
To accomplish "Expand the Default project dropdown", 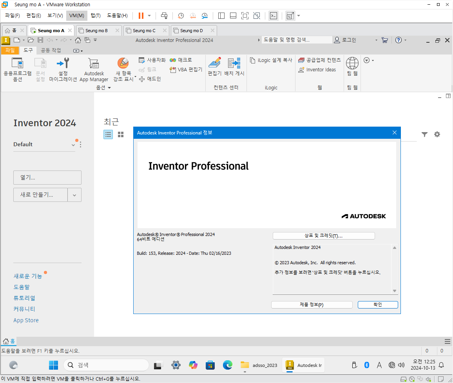I will coord(73,145).
